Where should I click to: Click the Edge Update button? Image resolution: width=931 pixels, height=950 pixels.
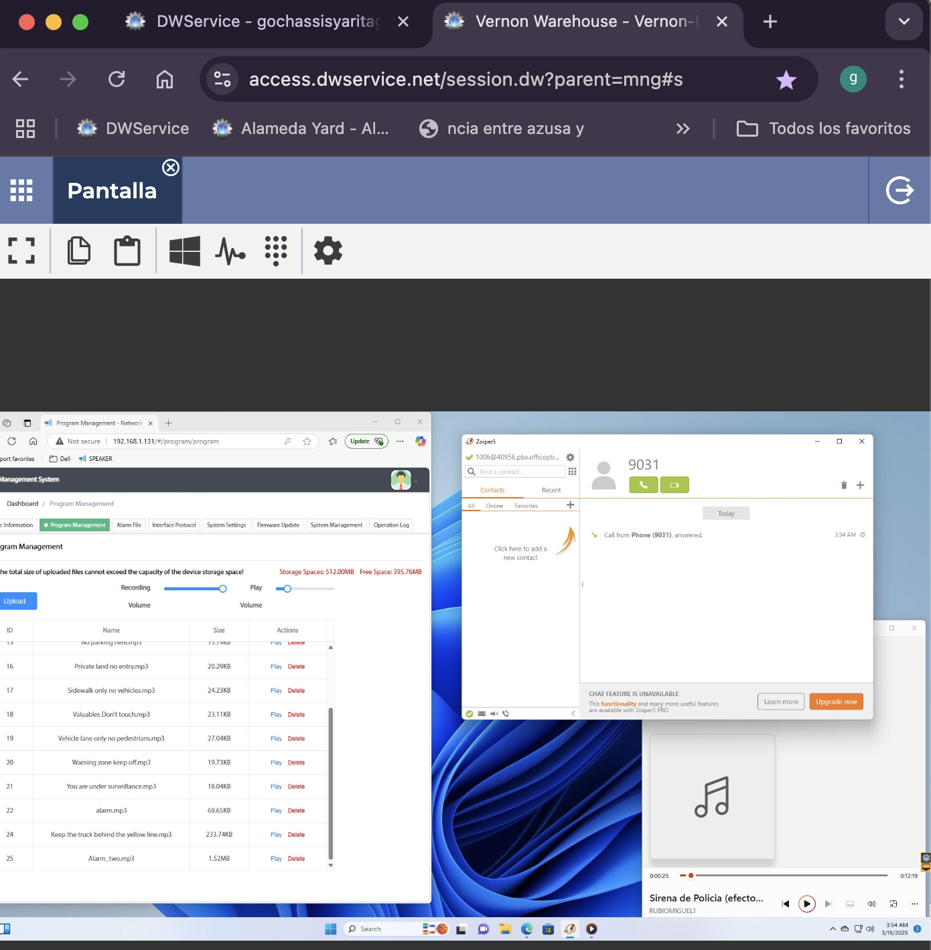click(x=366, y=442)
